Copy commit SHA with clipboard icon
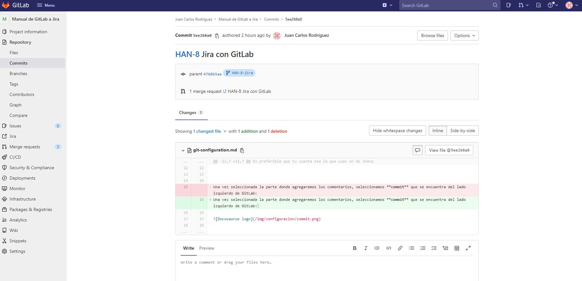Viewport: 582px width, 281px height. (217, 36)
